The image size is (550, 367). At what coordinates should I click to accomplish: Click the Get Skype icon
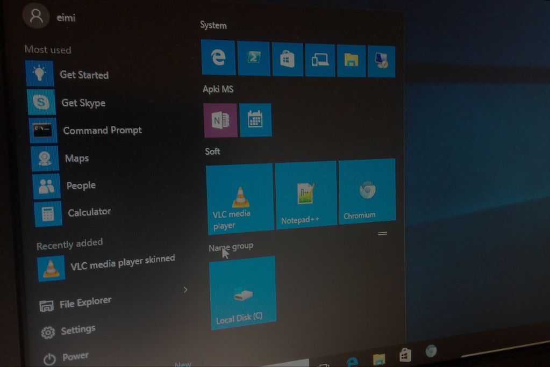[41, 102]
